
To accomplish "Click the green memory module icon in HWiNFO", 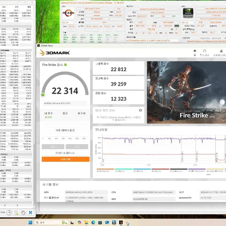I will [176, 26].
